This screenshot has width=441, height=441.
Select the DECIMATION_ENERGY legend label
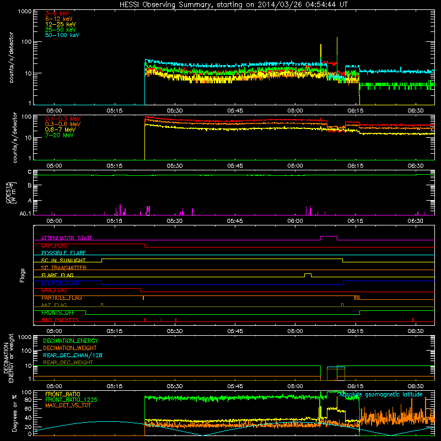[x=71, y=341]
